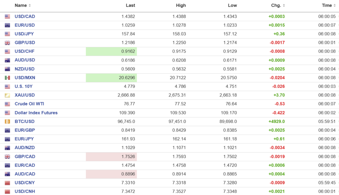The image size is (339, 195).
Task: Click the Mexican flag icon beside USD/MXN
Action: 7,78
